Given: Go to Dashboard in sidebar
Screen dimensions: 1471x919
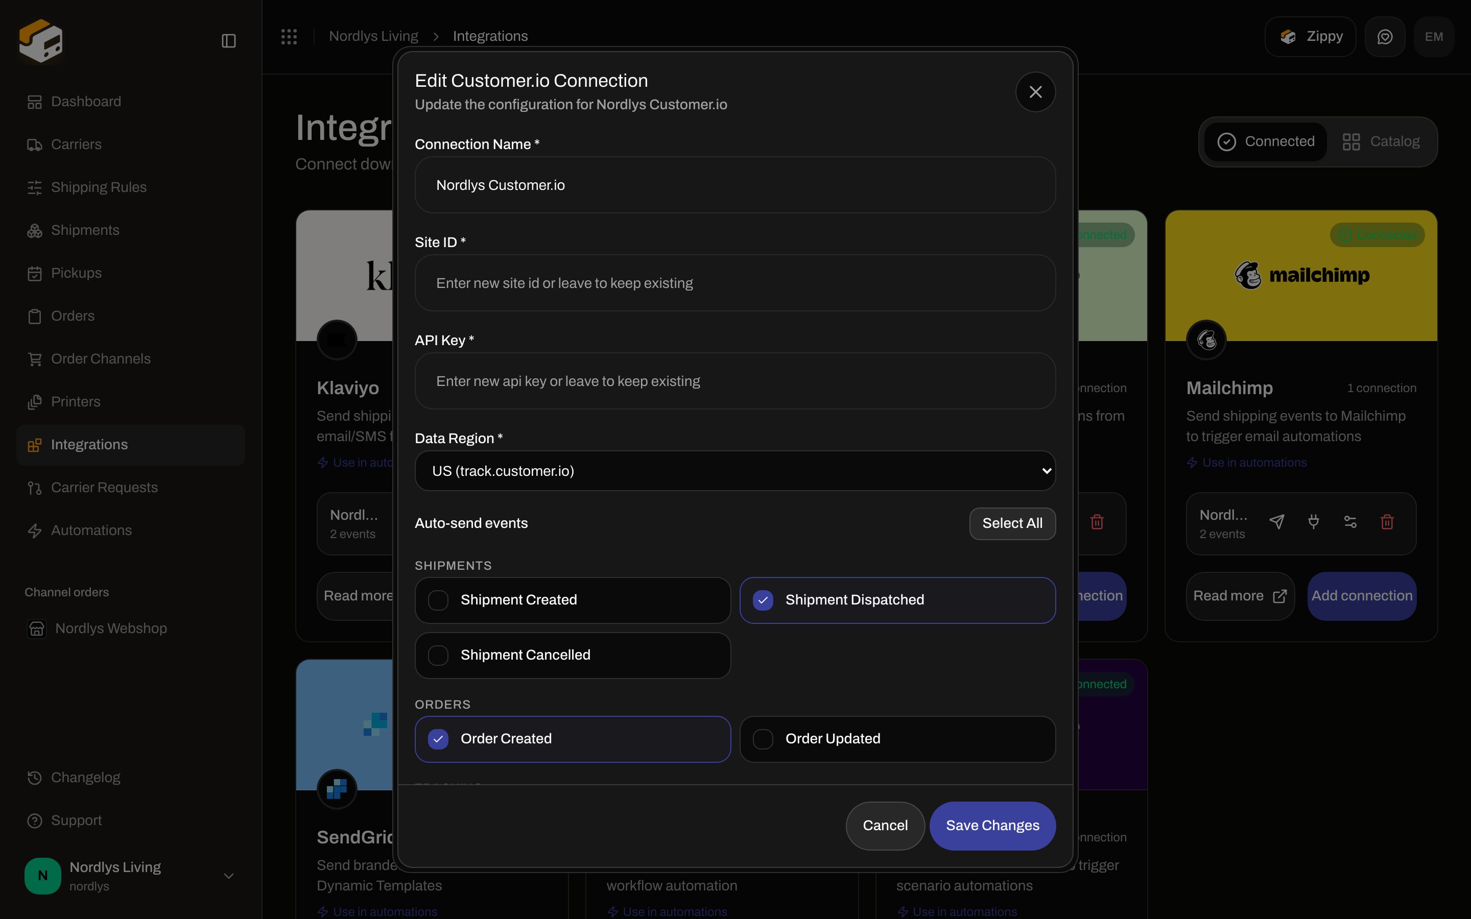Looking at the screenshot, I should pyautogui.click(x=131, y=102).
